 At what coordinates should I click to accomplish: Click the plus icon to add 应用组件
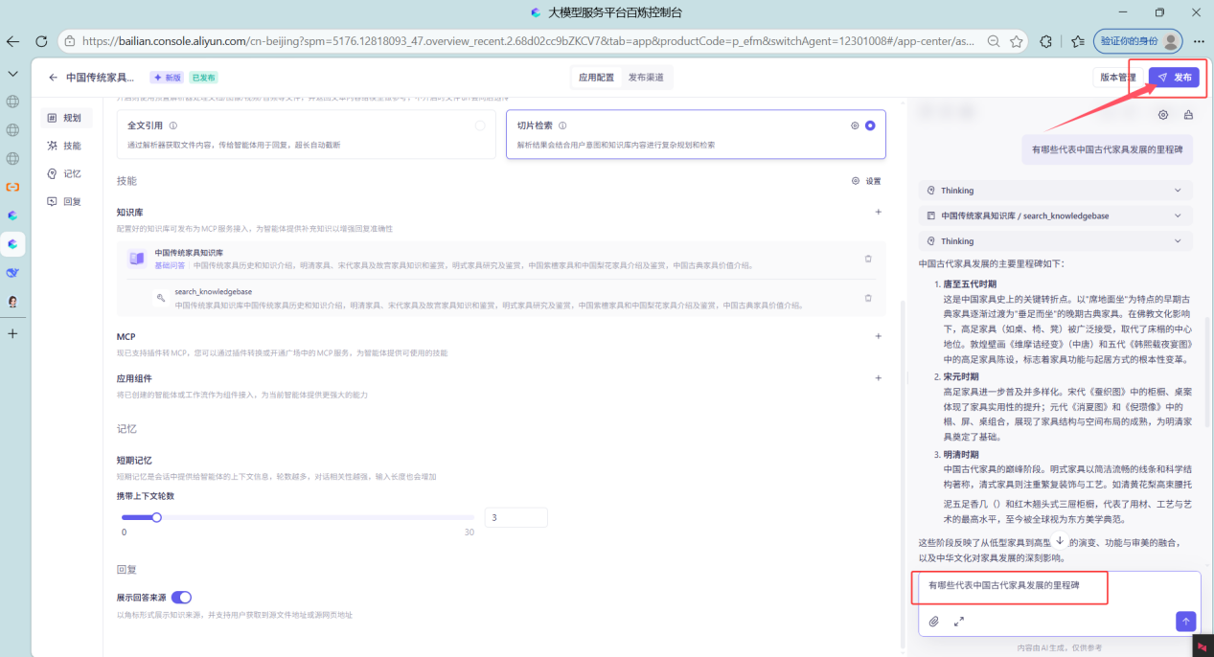pos(878,378)
